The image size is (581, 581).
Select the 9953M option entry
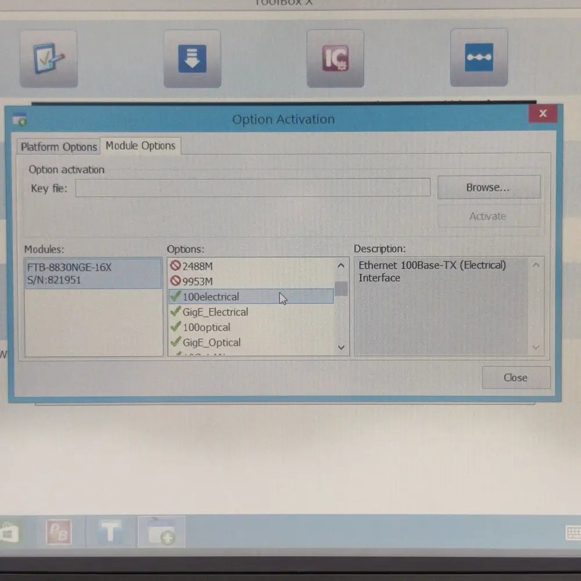[198, 282]
